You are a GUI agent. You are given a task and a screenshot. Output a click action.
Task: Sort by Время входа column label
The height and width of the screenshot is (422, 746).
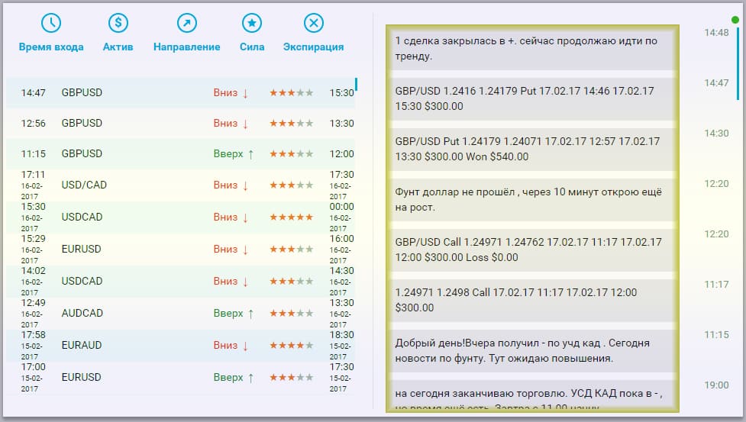coord(51,47)
